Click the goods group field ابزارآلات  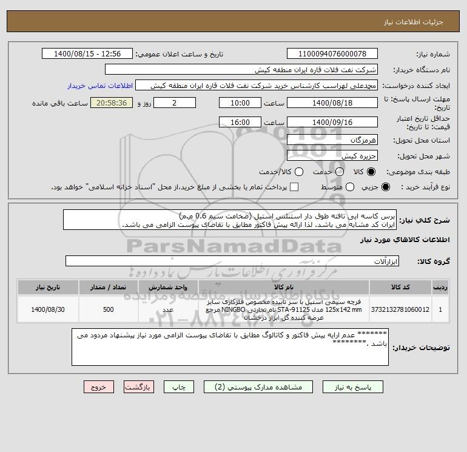point(232,261)
